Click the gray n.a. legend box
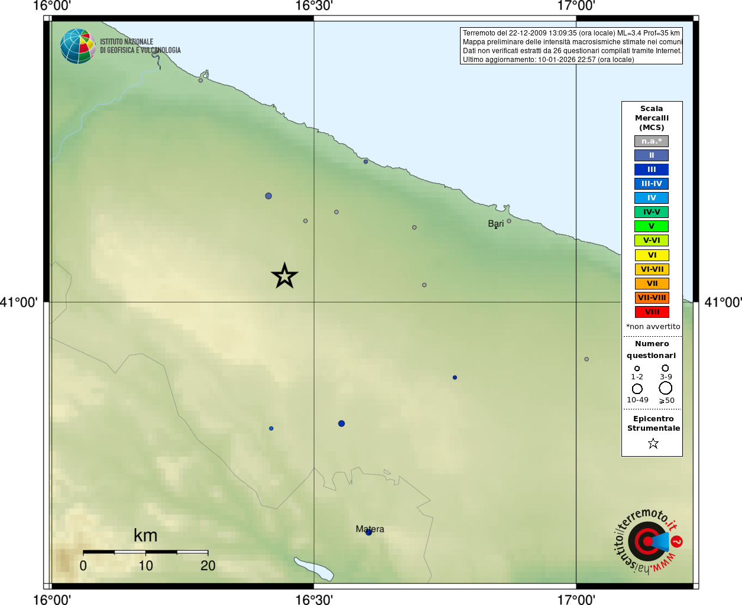Viewport: 742px width, 605px height. point(652,141)
